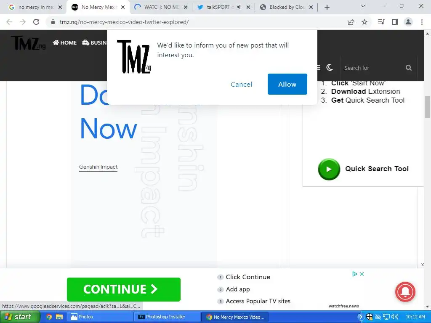Click Allow in the notification prompt

287,84
